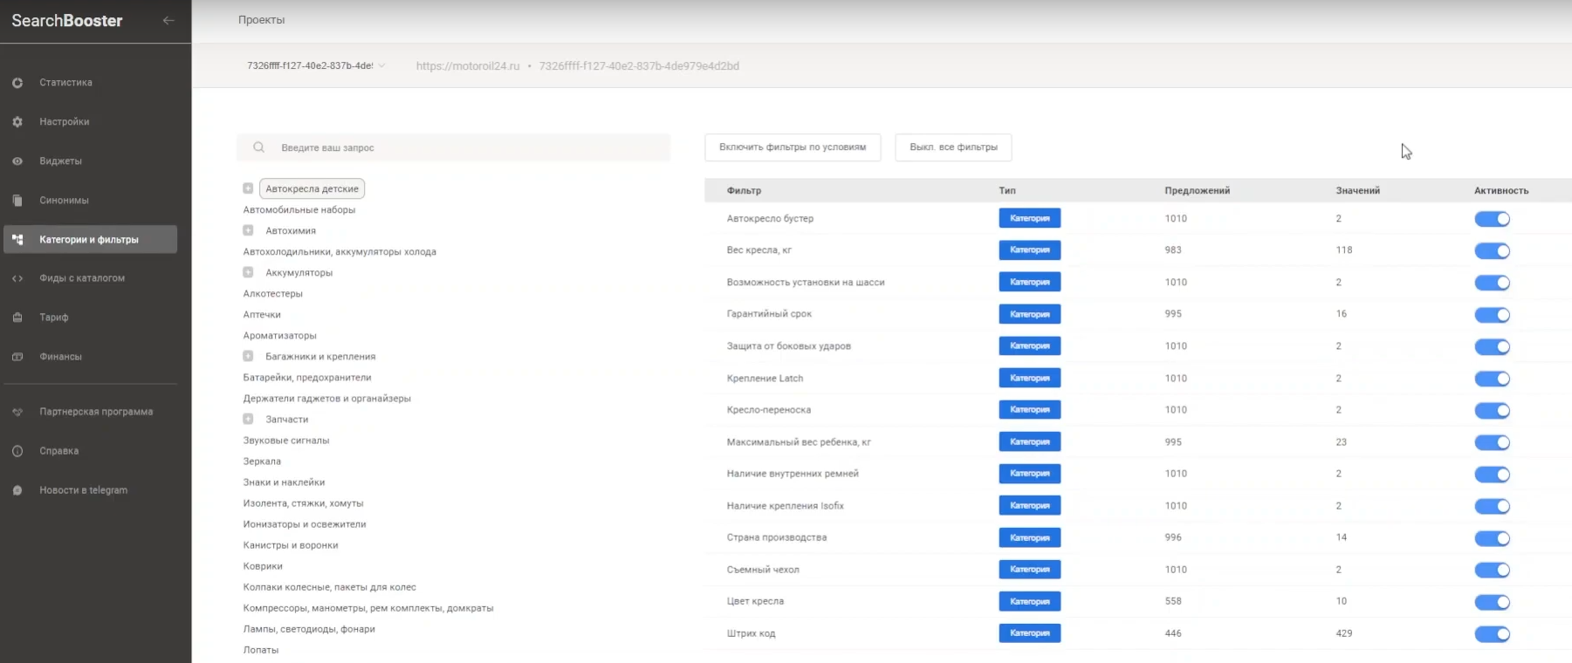Click the Statistics icon in sidebar
This screenshot has height=663, width=1572.
[17, 83]
